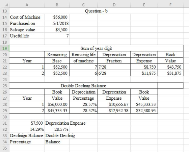
Task: Select the $52,500 base cell in row 23
Action: pyautogui.click(x=57, y=73)
